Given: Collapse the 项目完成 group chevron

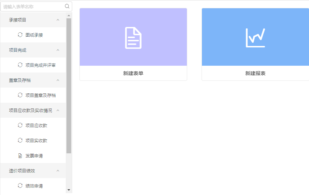Looking at the screenshot, I should tap(58, 50).
